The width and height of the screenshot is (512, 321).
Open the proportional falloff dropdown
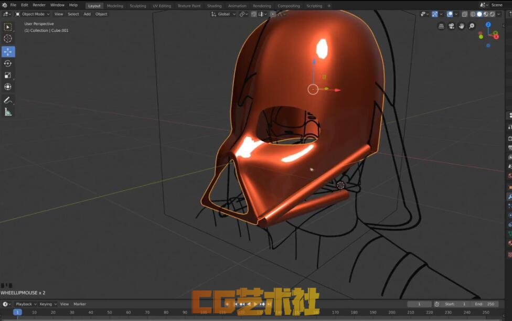click(x=281, y=14)
